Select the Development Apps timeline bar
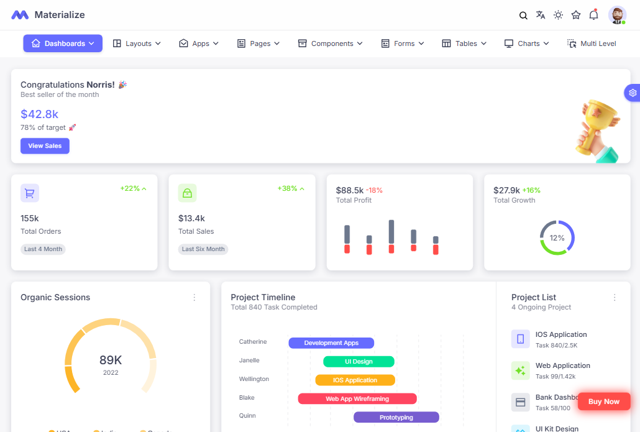This screenshot has height=432, width=640. [x=331, y=343]
